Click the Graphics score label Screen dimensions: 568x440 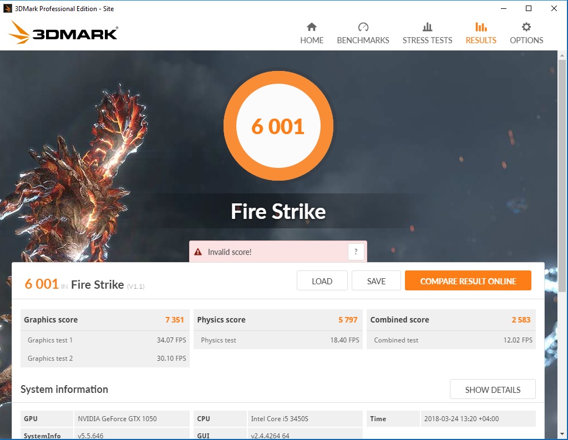(50, 320)
